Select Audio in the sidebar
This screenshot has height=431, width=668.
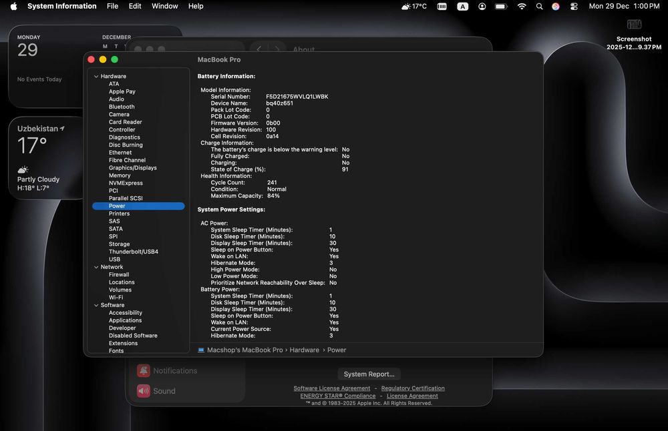[x=116, y=99]
